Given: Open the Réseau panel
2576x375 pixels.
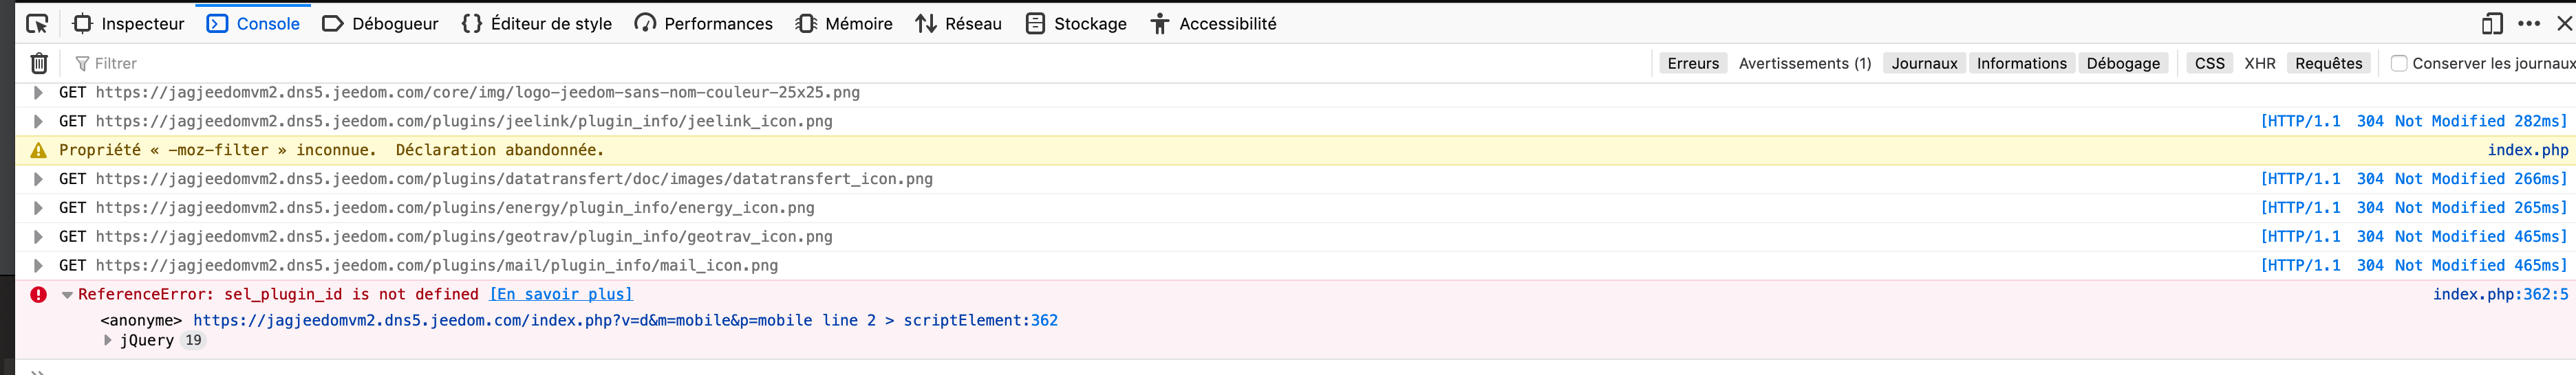Looking at the screenshot, I should pyautogui.click(x=959, y=24).
